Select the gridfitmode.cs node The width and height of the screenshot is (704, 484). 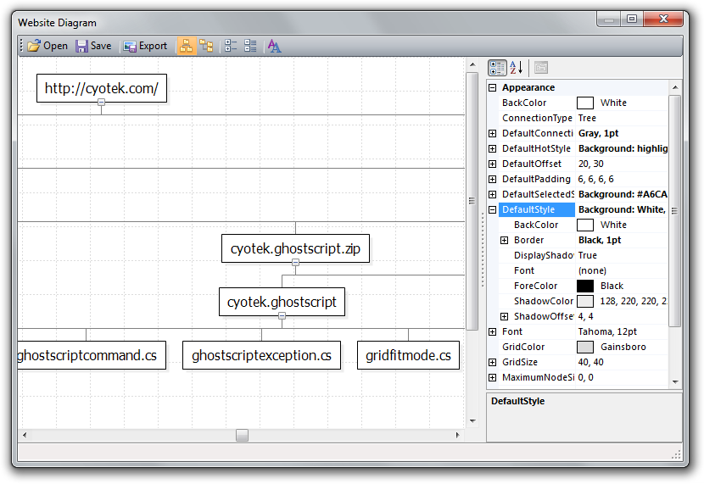[x=408, y=355]
